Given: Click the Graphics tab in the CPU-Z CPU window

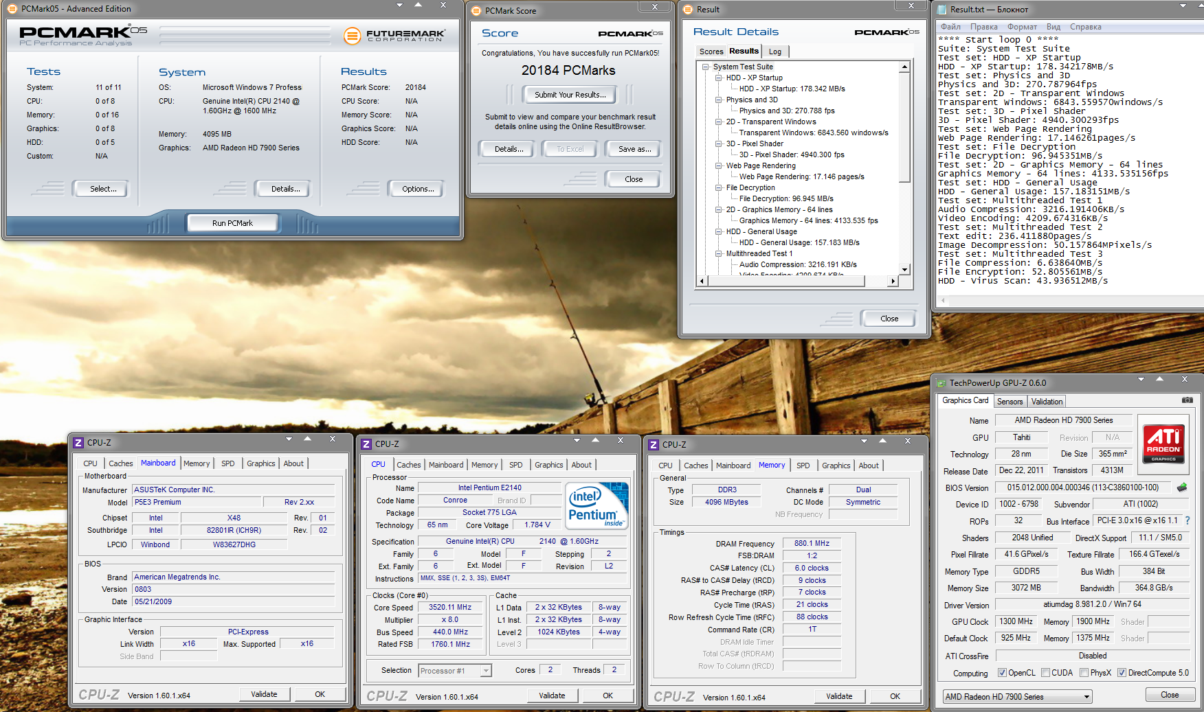Looking at the screenshot, I should [x=548, y=466].
